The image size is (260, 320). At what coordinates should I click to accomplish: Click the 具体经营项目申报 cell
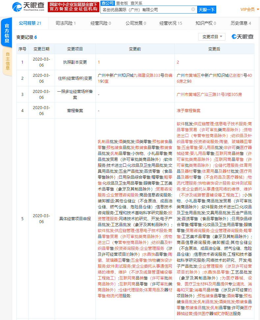point(75,218)
